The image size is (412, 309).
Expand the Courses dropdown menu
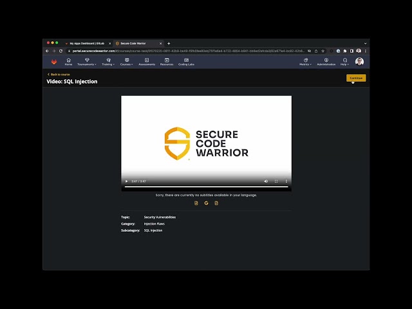[x=126, y=62]
